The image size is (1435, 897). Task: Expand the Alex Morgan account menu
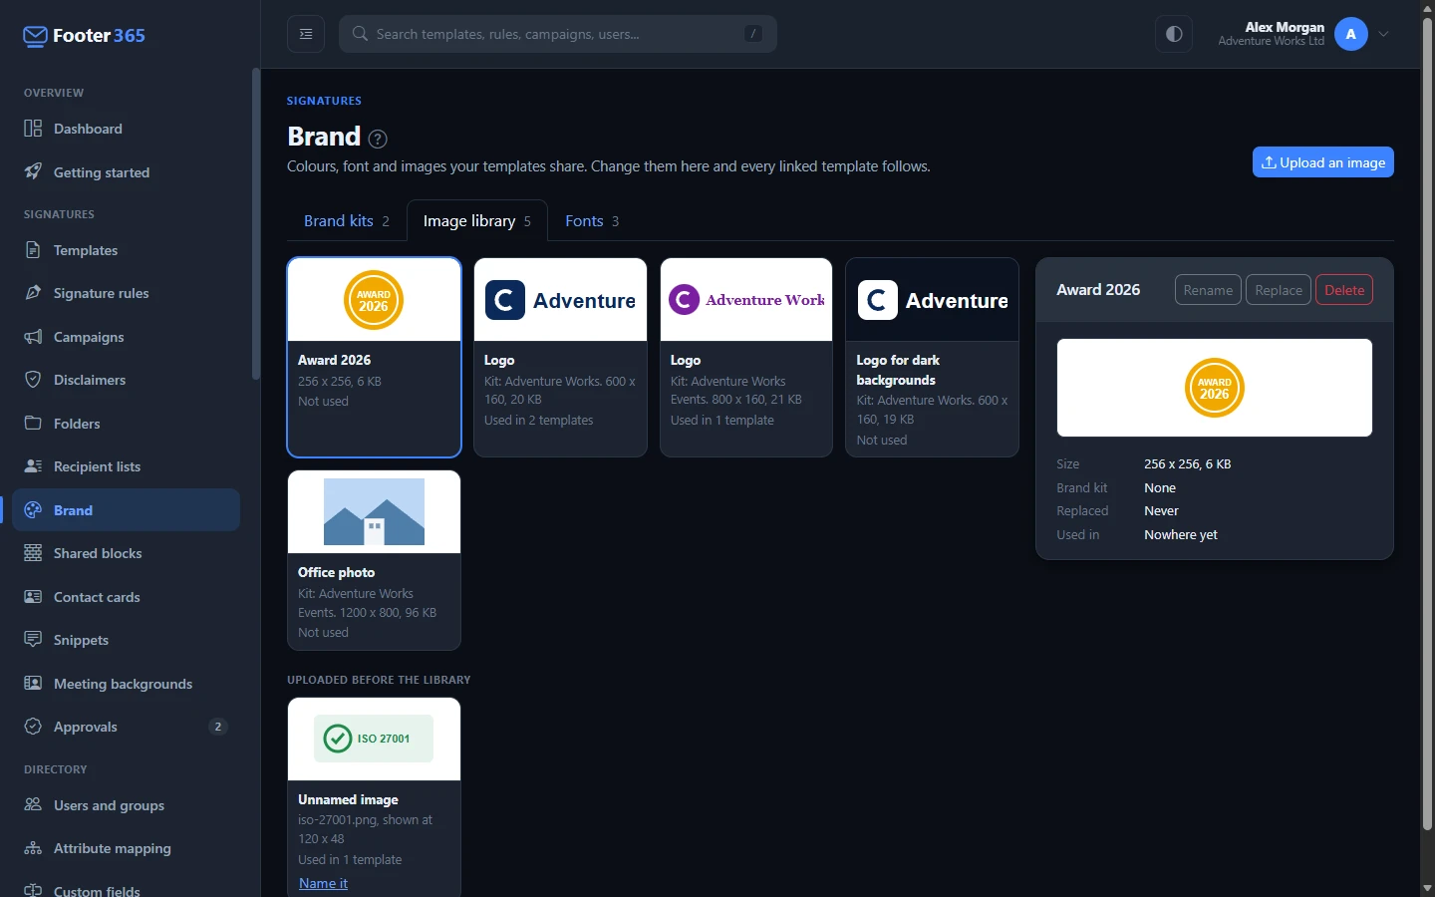1384,34
